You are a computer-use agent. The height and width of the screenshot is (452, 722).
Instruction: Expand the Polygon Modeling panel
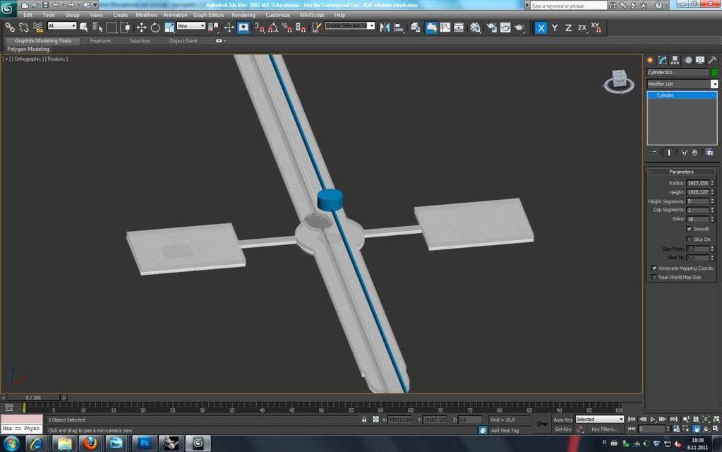coord(28,49)
